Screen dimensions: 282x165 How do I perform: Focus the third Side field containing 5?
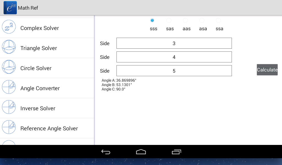174,71
